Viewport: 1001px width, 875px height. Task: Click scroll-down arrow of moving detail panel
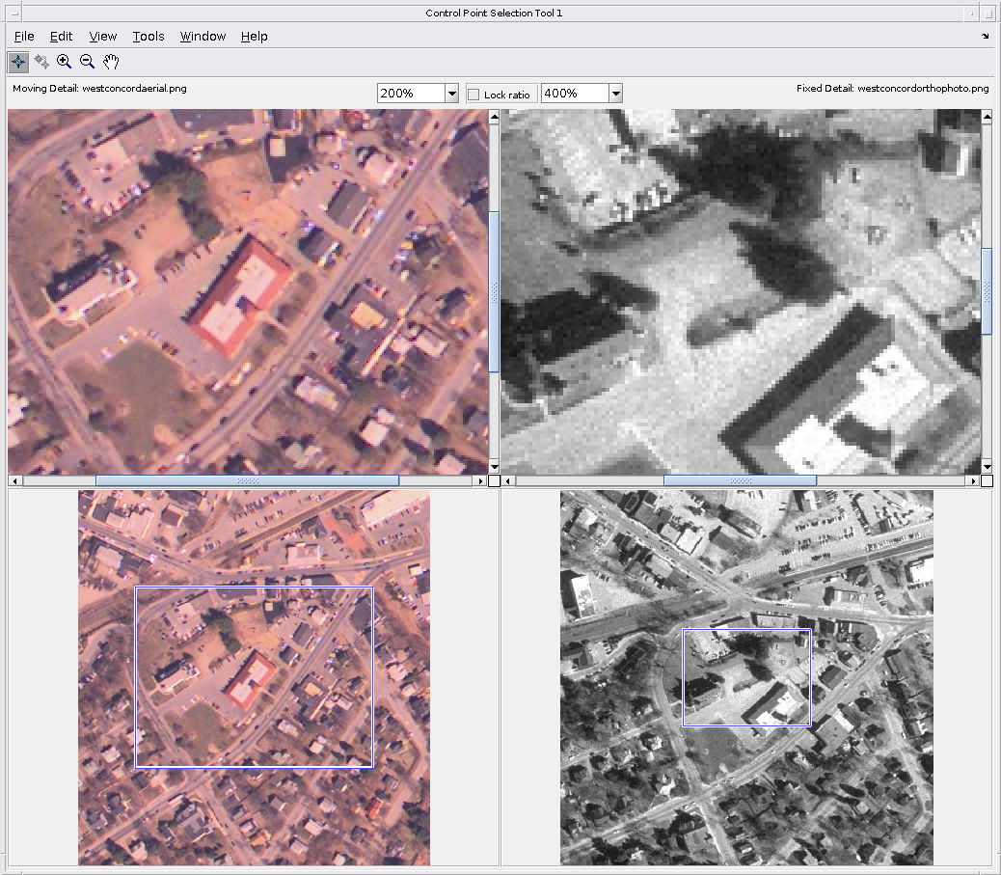click(494, 466)
